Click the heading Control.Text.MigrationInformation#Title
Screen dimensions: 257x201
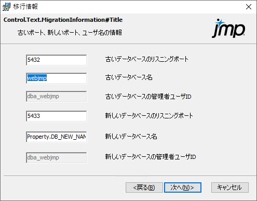(63, 20)
